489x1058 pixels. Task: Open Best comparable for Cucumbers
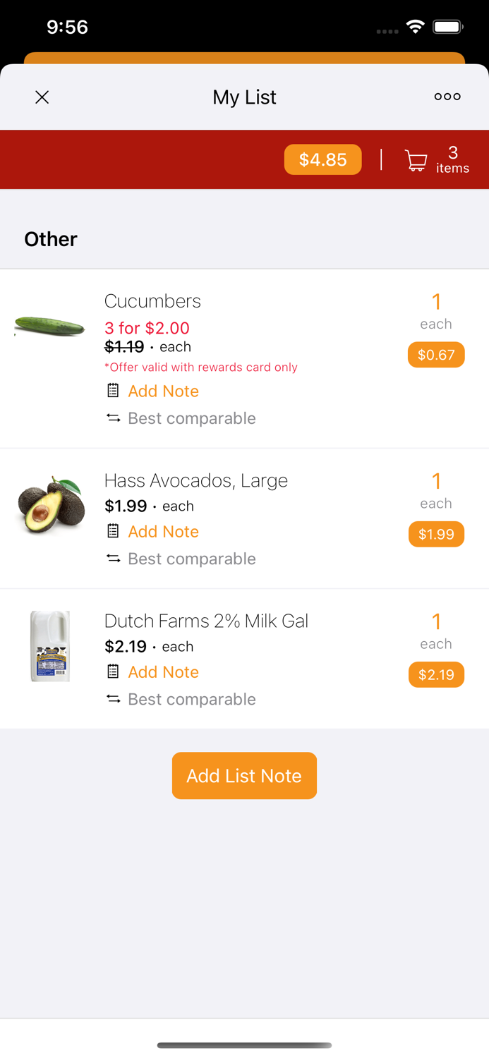pyautogui.click(x=191, y=418)
